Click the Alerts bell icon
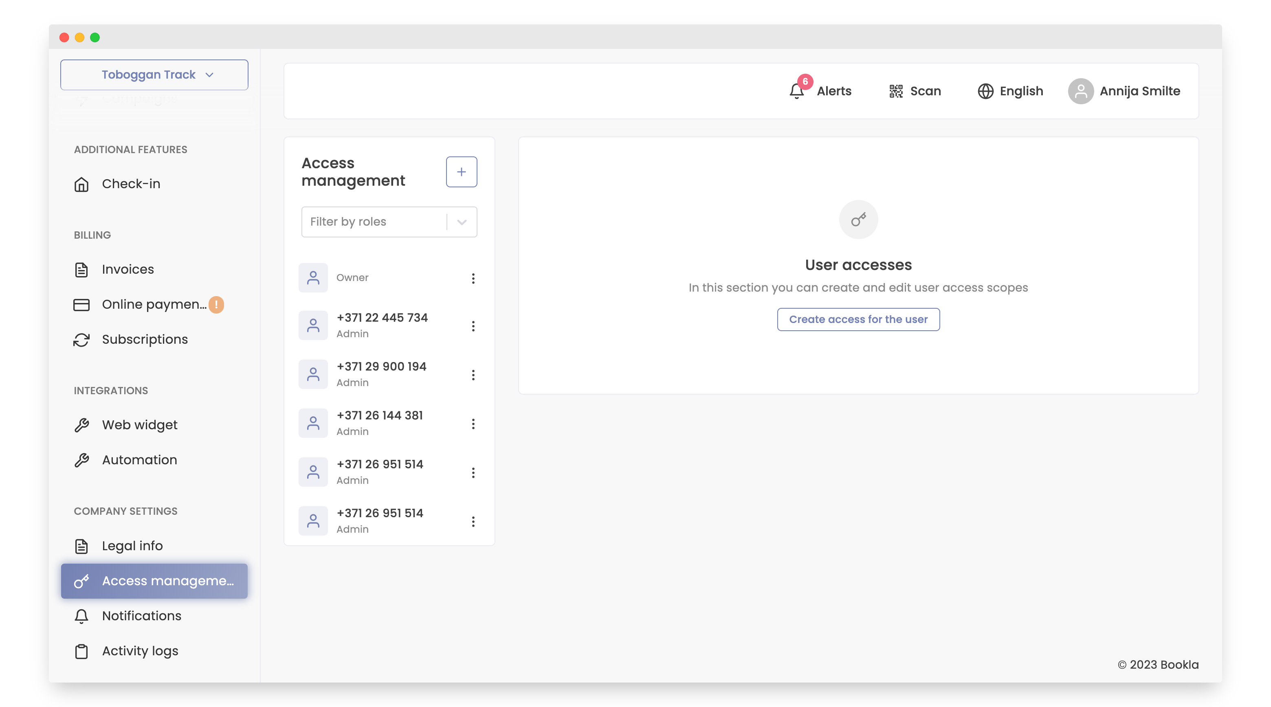Screen dimensions: 1271x707 click(x=796, y=91)
